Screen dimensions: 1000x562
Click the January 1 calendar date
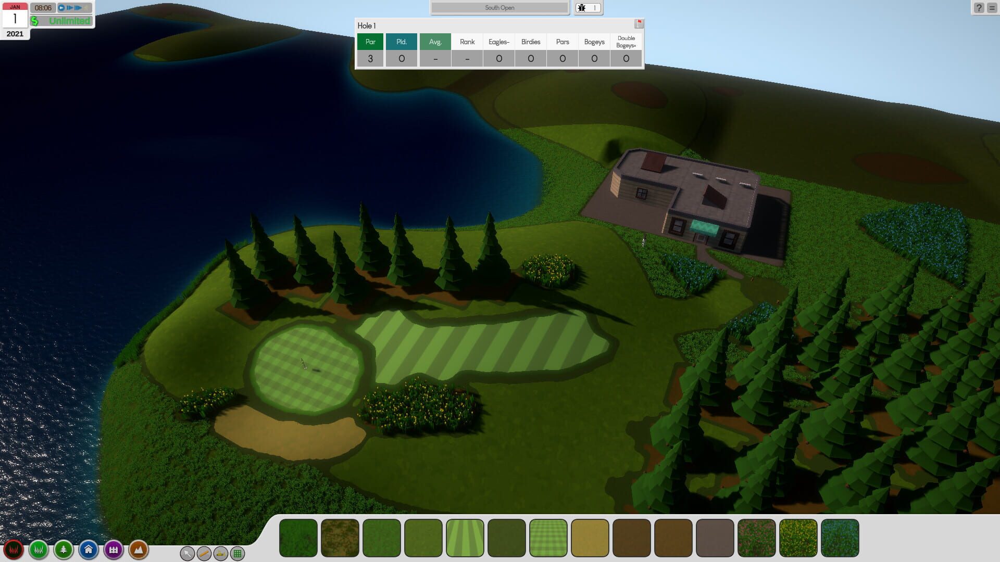(15, 17)
